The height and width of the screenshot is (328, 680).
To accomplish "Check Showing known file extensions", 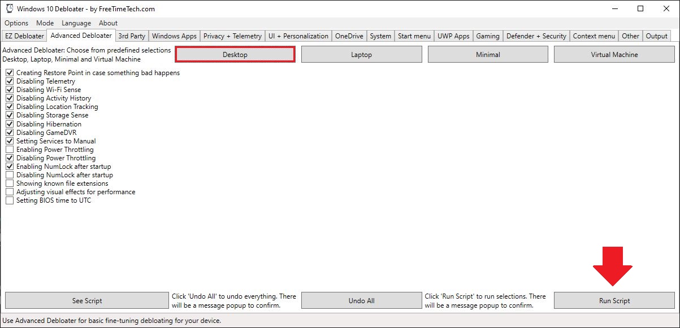I will pyautogui.click(x=10, y=183).
